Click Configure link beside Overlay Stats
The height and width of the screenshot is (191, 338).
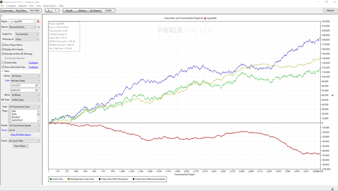33,63
